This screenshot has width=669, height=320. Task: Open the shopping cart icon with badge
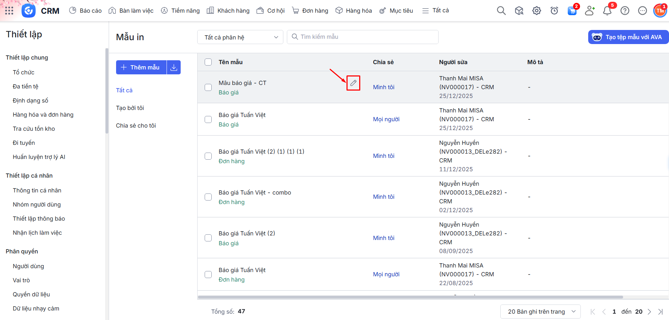pos(572,11)
